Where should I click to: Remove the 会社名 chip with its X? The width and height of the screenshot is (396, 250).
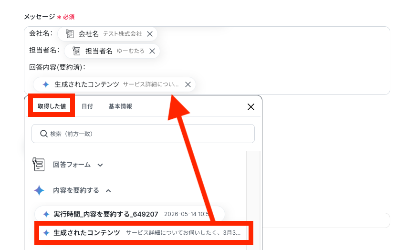pyautogui.click(x=150, y=34)
